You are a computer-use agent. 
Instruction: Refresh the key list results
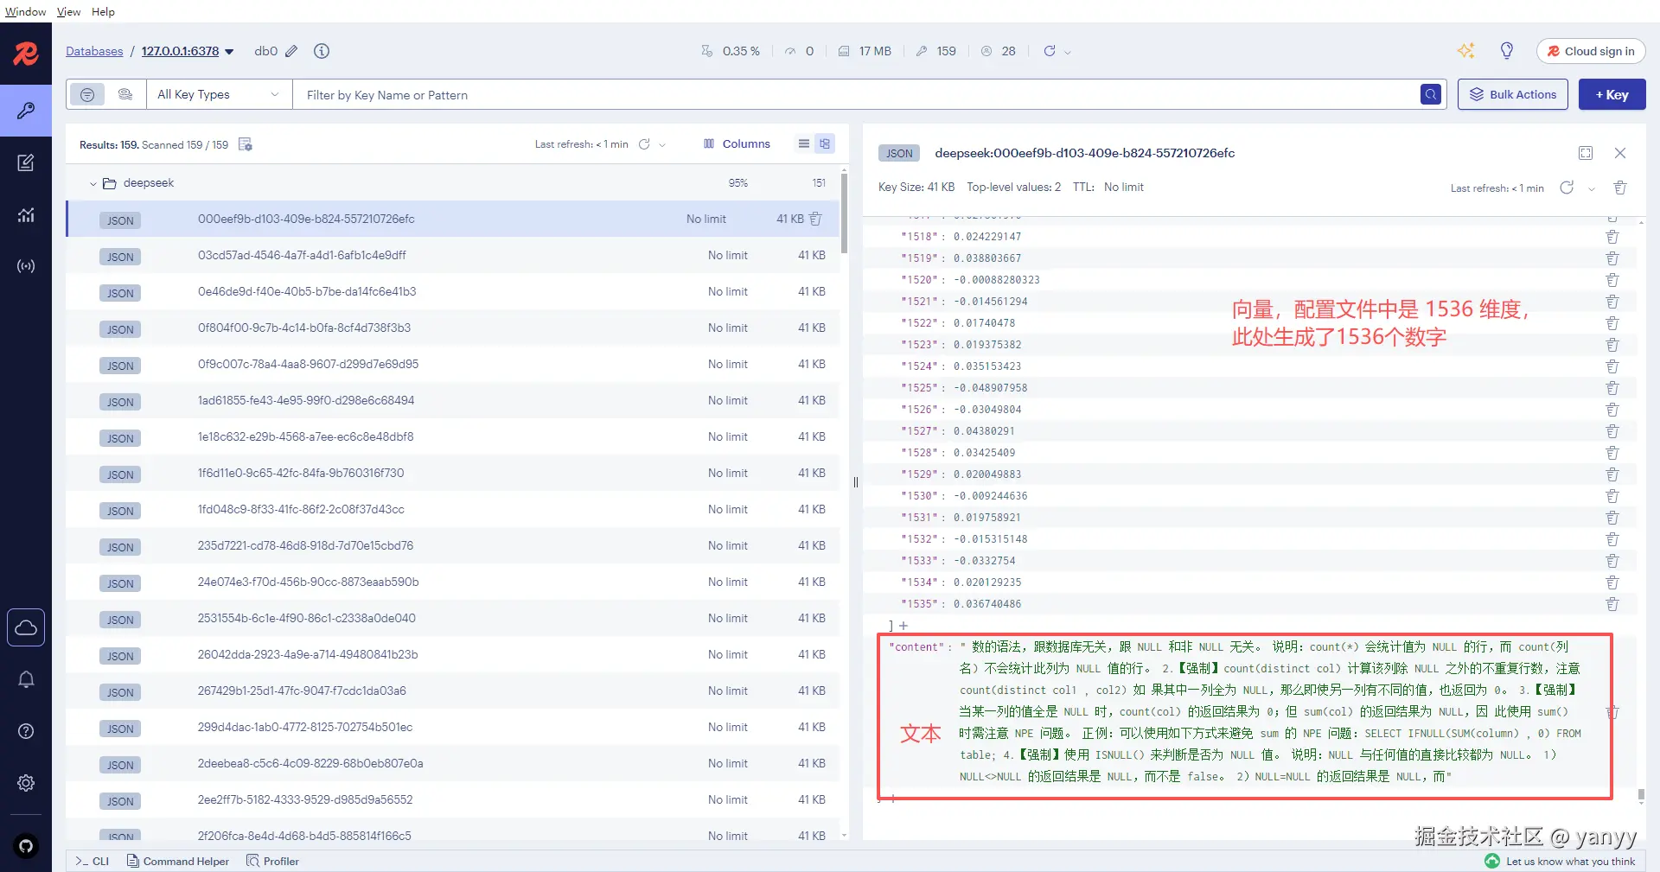pos(644,144)
